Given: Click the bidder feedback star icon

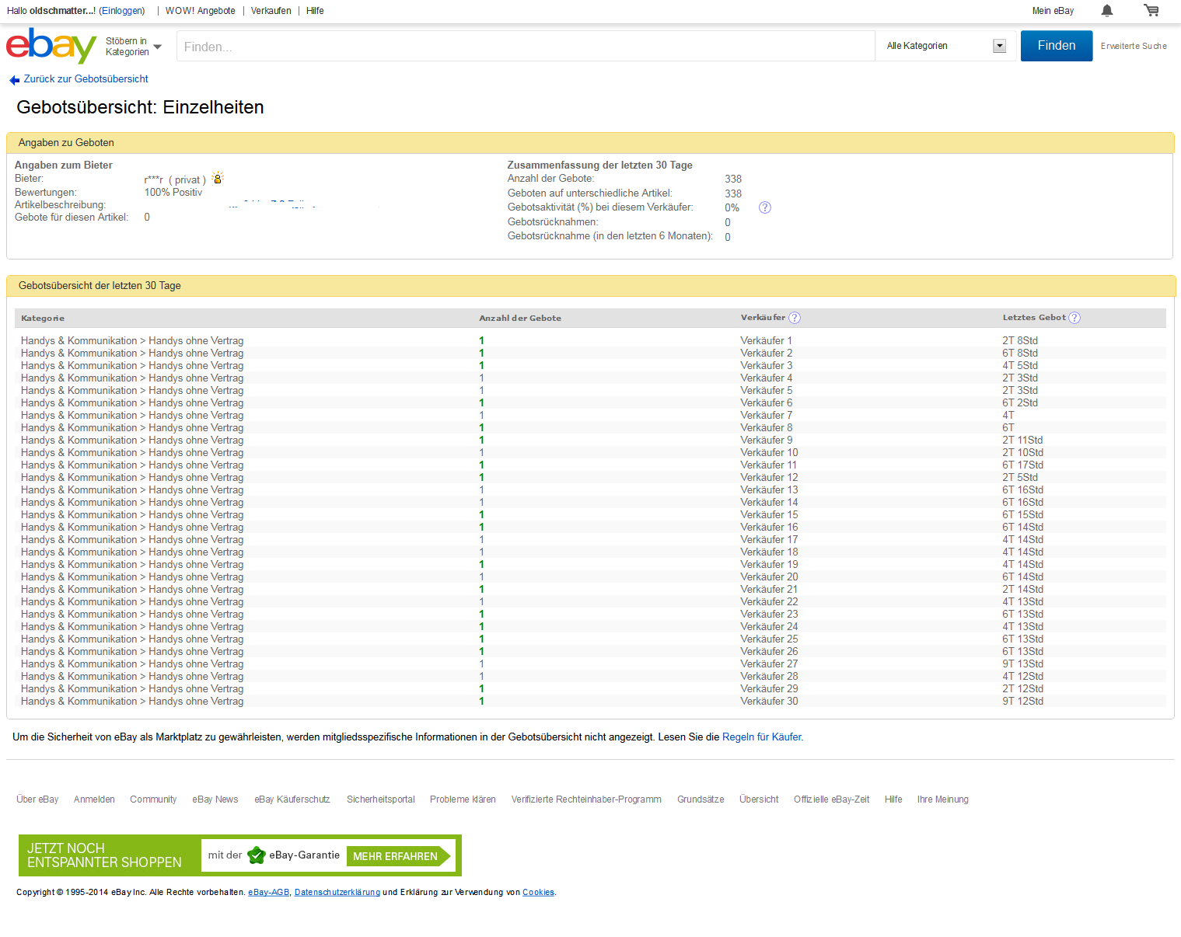Looking at the screenshot, I should click(218, 178).
